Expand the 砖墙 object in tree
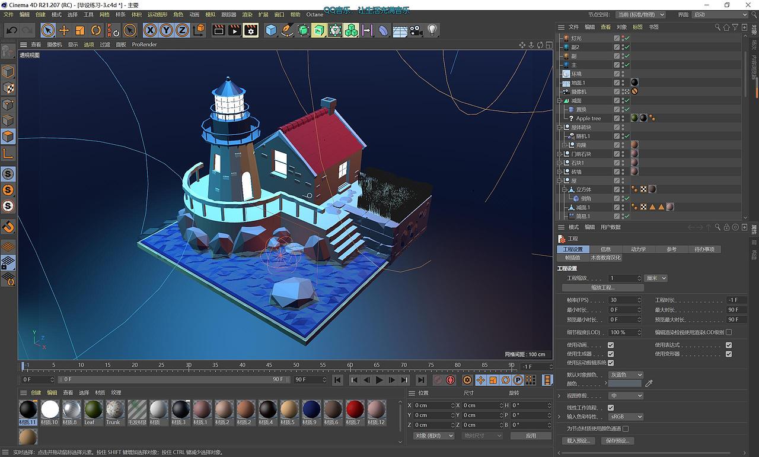Screen dimensions: 759x457 [x=559, y=172]
